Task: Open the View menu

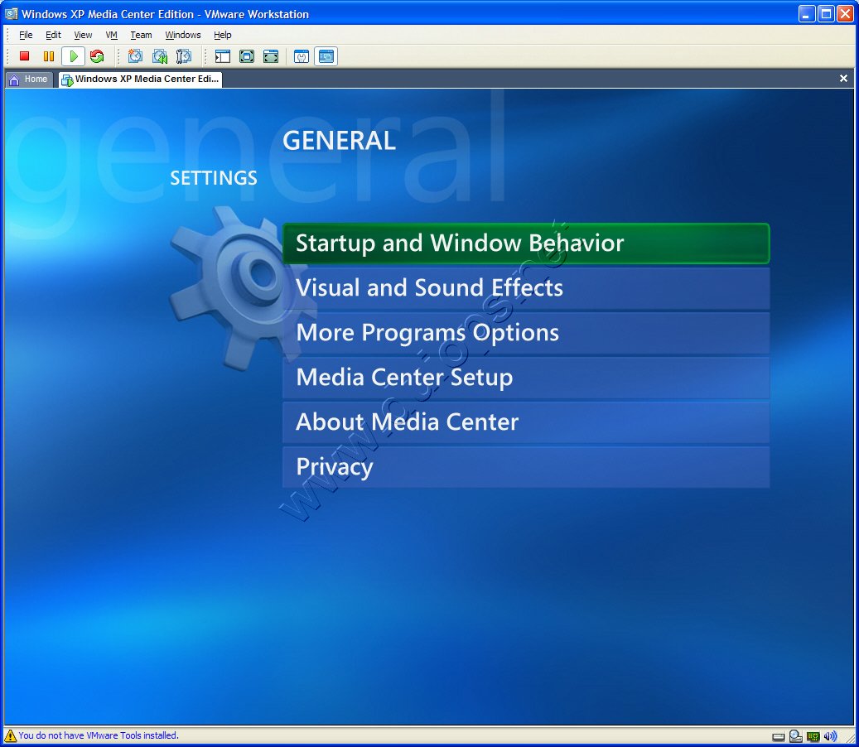Action: click(83, 35)
